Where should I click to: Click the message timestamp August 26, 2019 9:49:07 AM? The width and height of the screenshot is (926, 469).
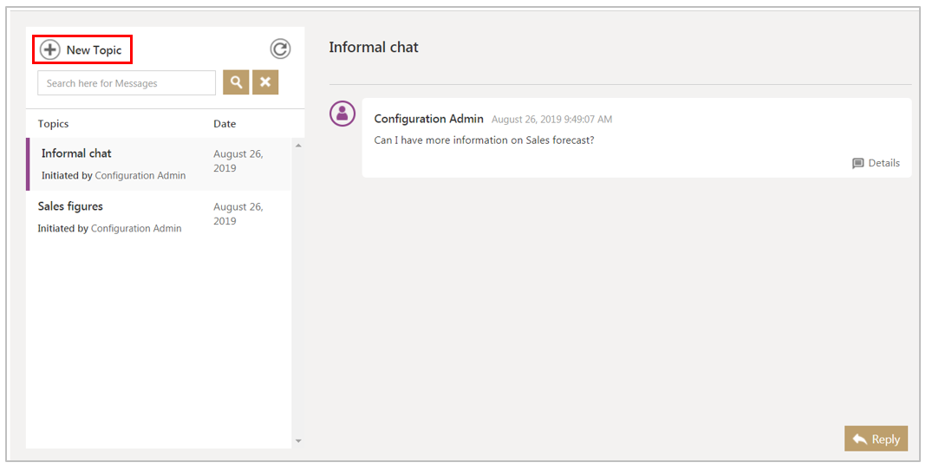pos(551,120)
